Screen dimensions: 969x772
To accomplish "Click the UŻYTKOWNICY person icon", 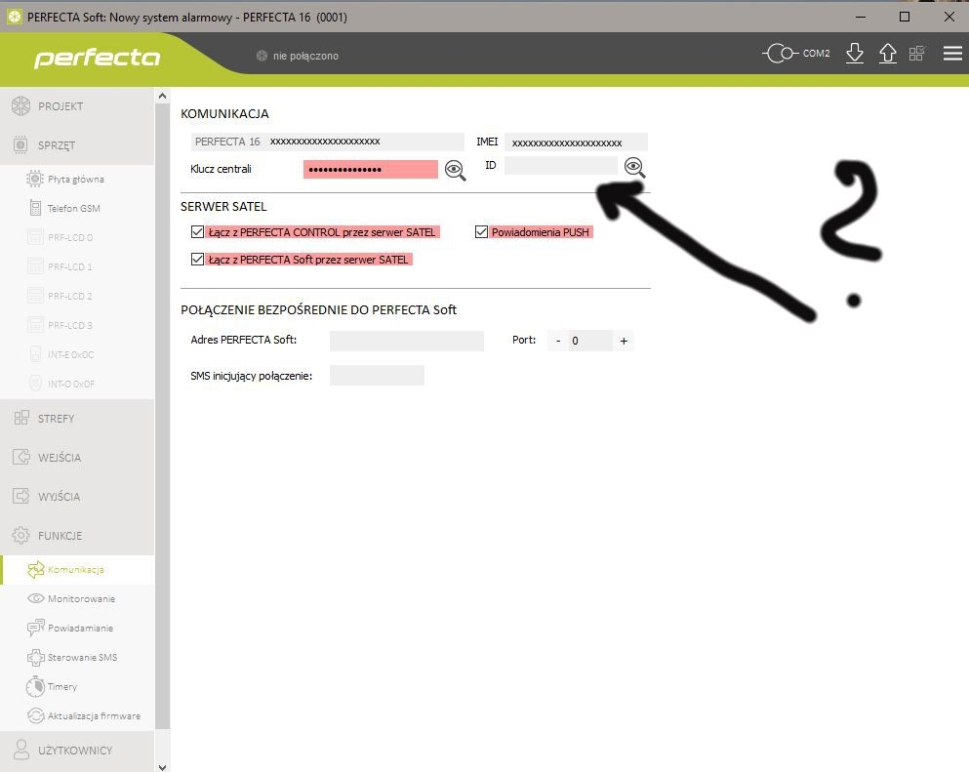I will [x=21, y=750].
